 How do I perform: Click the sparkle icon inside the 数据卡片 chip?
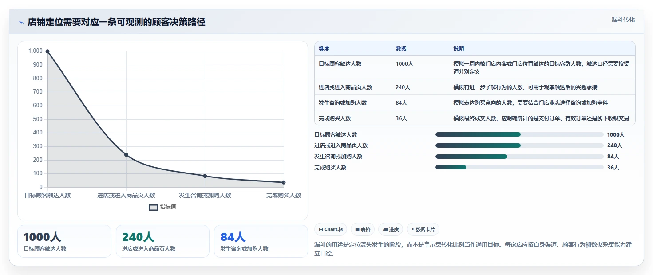tap(412, 229)
